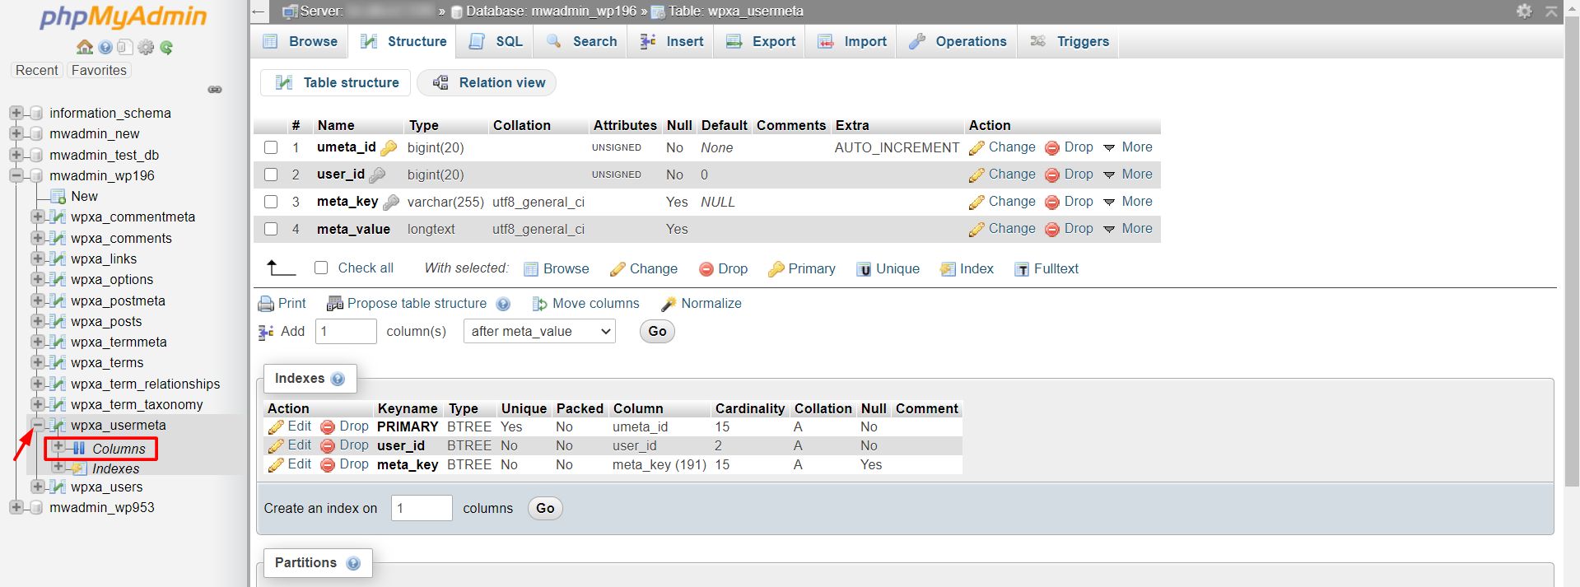
Task: Click the primary key icon next to umeta_id
Action: point(389,147)
